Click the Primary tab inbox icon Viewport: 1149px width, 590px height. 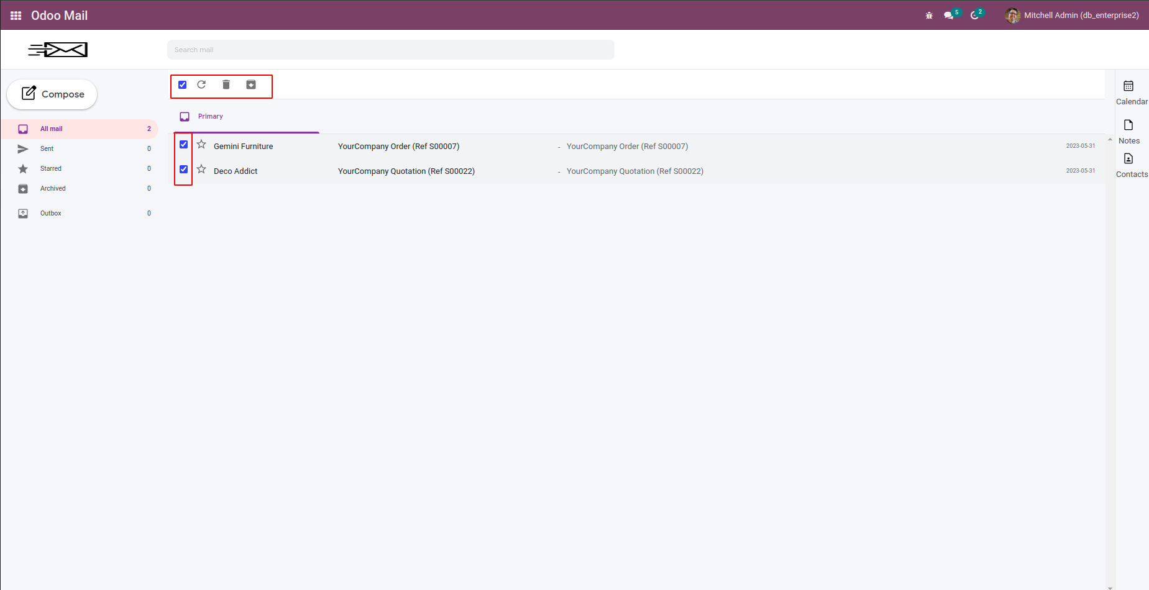click(185, 117)
